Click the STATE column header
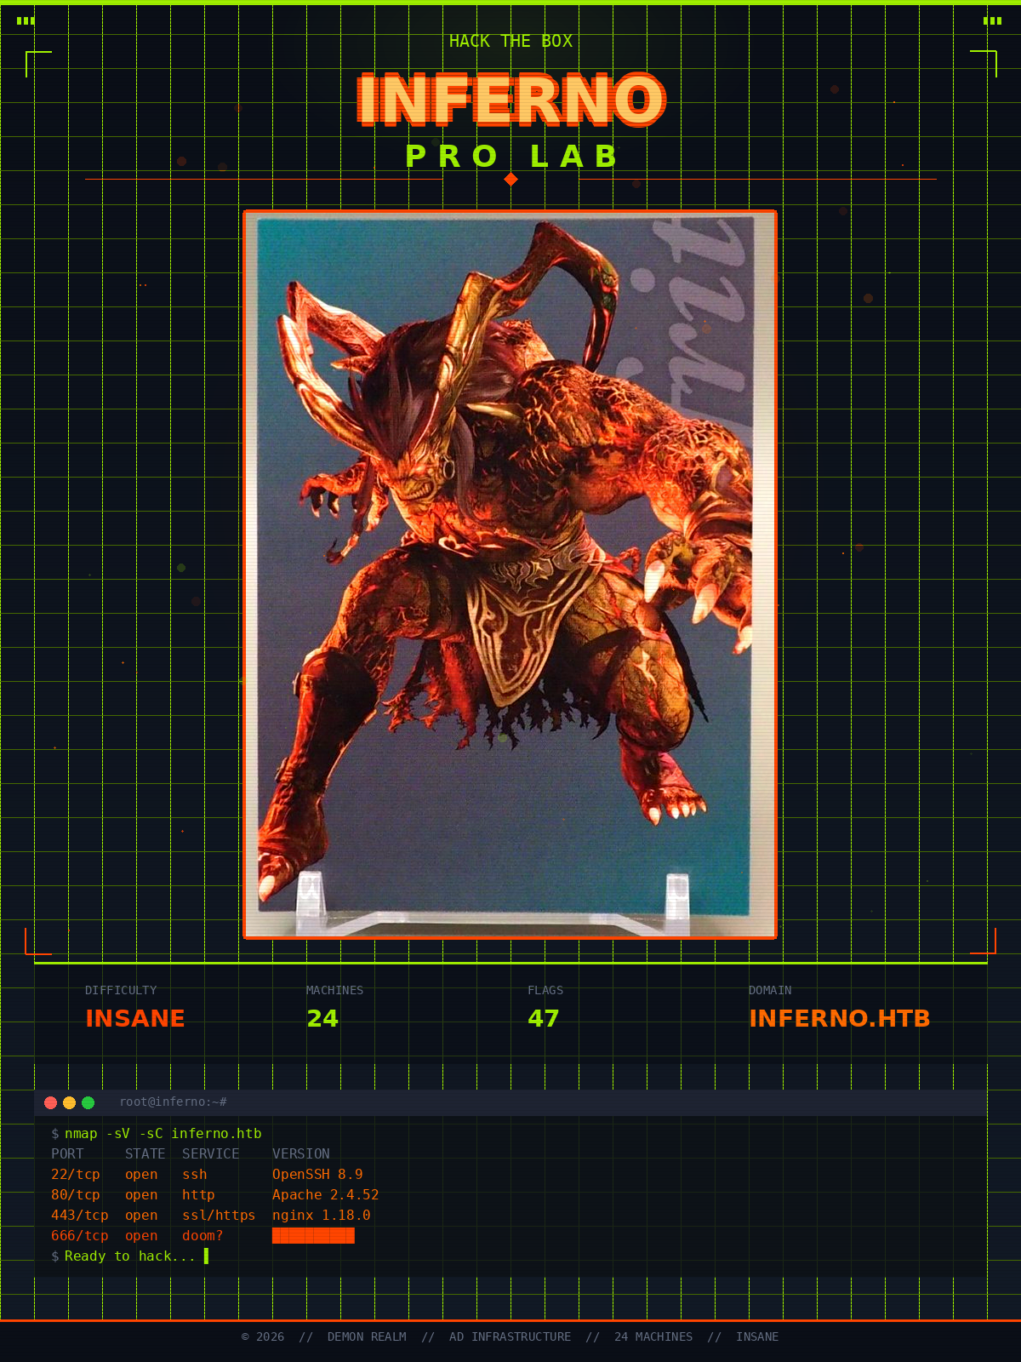Viewport: 1021px width, 1362px height. coord(145,1153)
